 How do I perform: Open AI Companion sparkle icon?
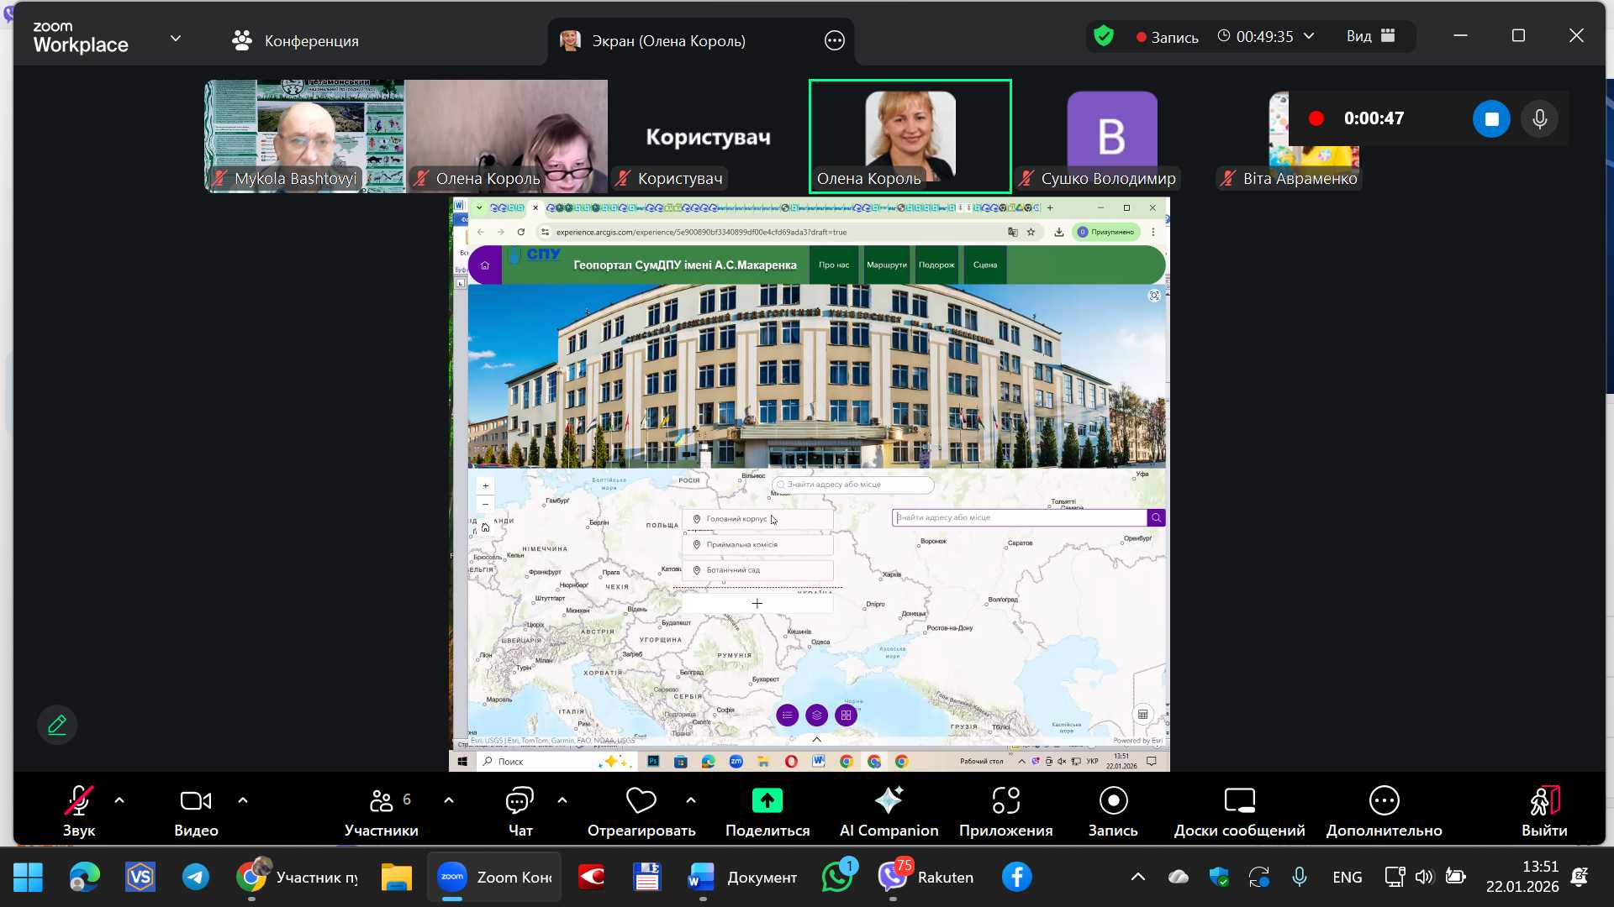[x=889, y=802]
